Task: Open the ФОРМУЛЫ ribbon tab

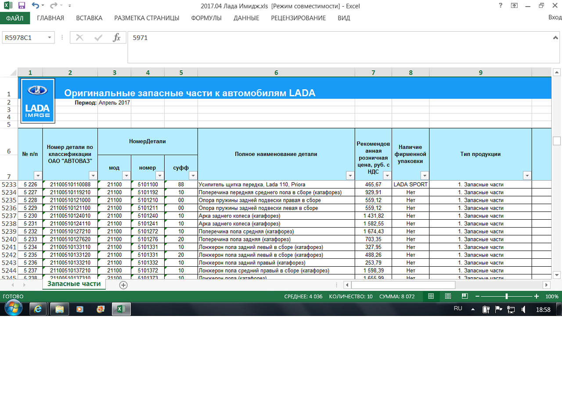Action: click(206, 18)
